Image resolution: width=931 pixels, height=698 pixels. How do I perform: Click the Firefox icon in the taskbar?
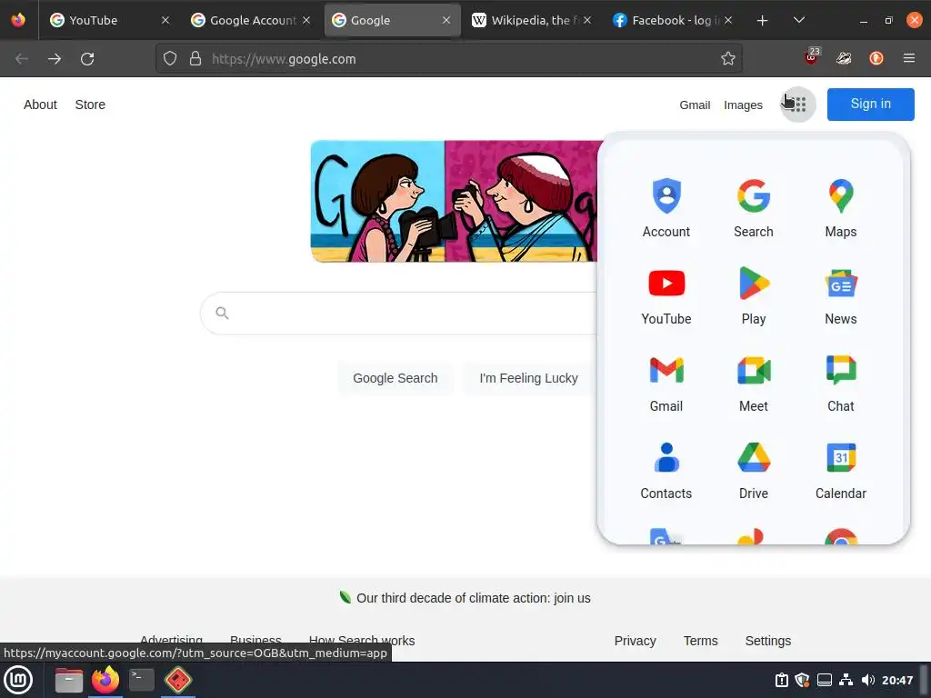[105, 680]
